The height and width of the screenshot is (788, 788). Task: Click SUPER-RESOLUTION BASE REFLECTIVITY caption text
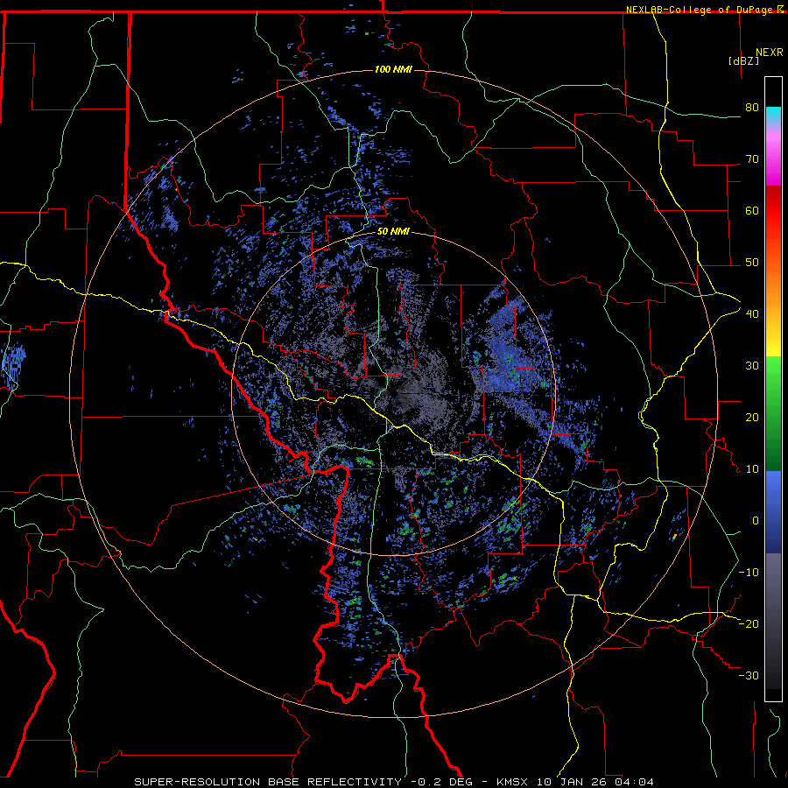267,782
